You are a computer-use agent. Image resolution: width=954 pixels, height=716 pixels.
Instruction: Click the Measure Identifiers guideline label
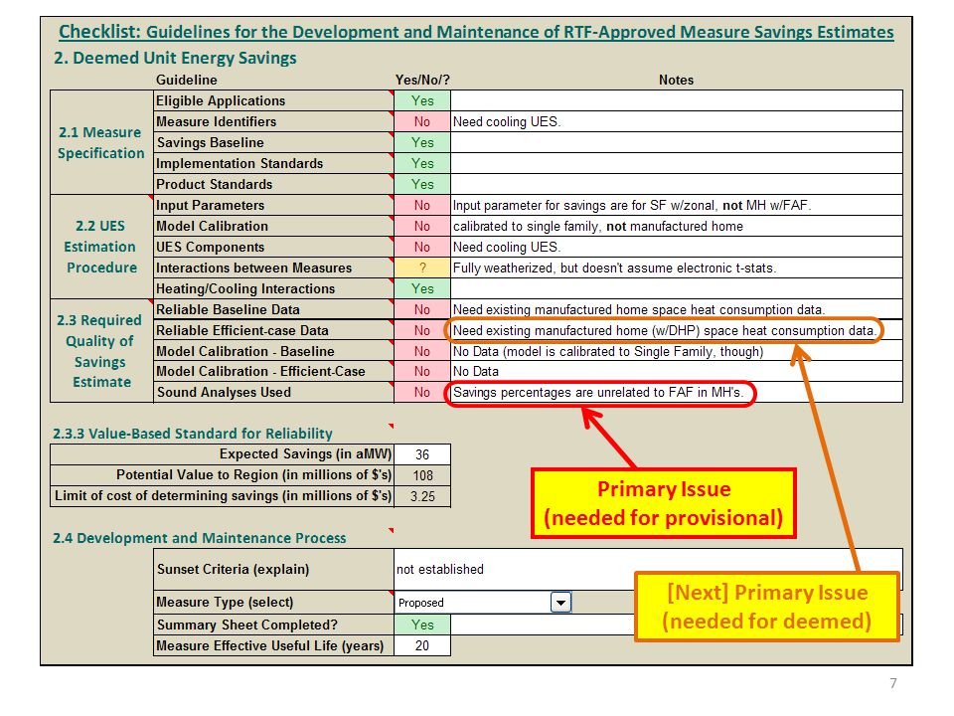[273, 121]
